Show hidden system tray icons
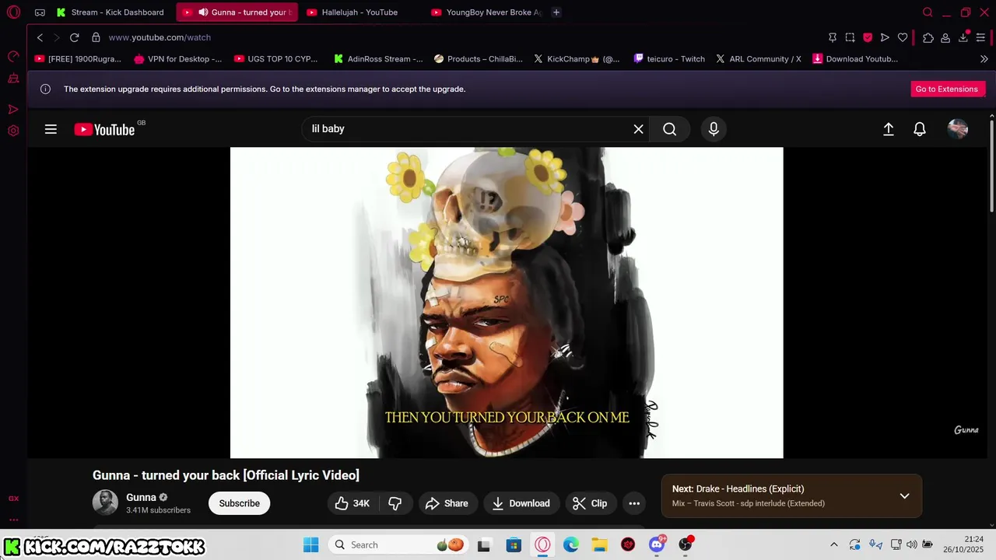 (x=834, y=544)
